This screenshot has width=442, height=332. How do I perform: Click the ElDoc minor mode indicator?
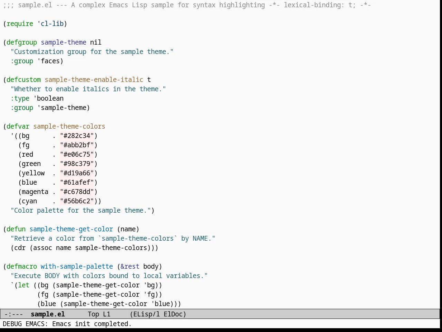tap(173, 314)
